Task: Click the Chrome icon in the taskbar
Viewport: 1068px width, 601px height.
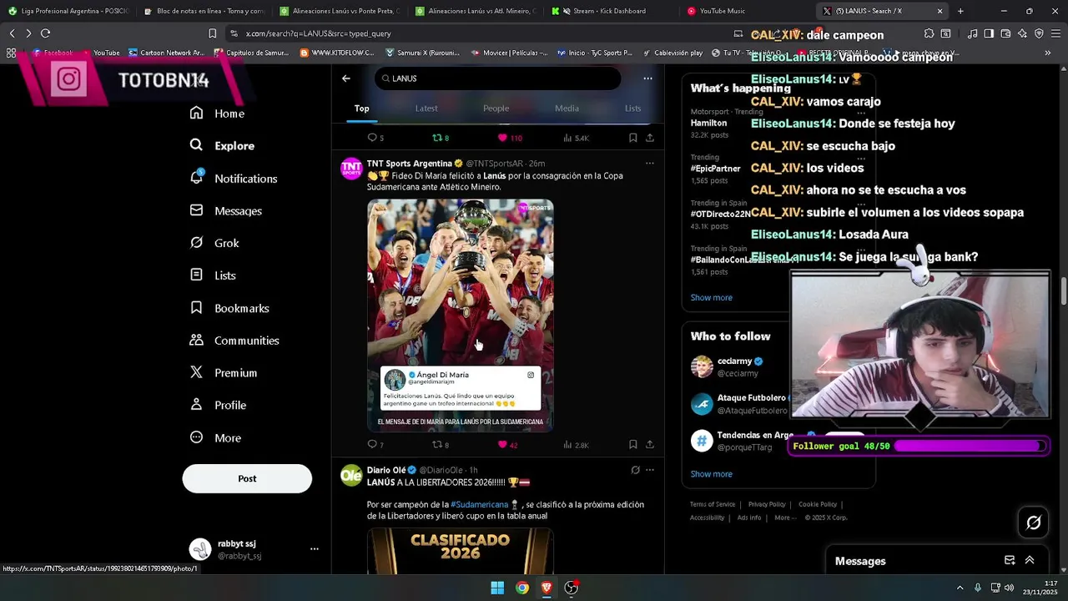Action: coord(521,588)
